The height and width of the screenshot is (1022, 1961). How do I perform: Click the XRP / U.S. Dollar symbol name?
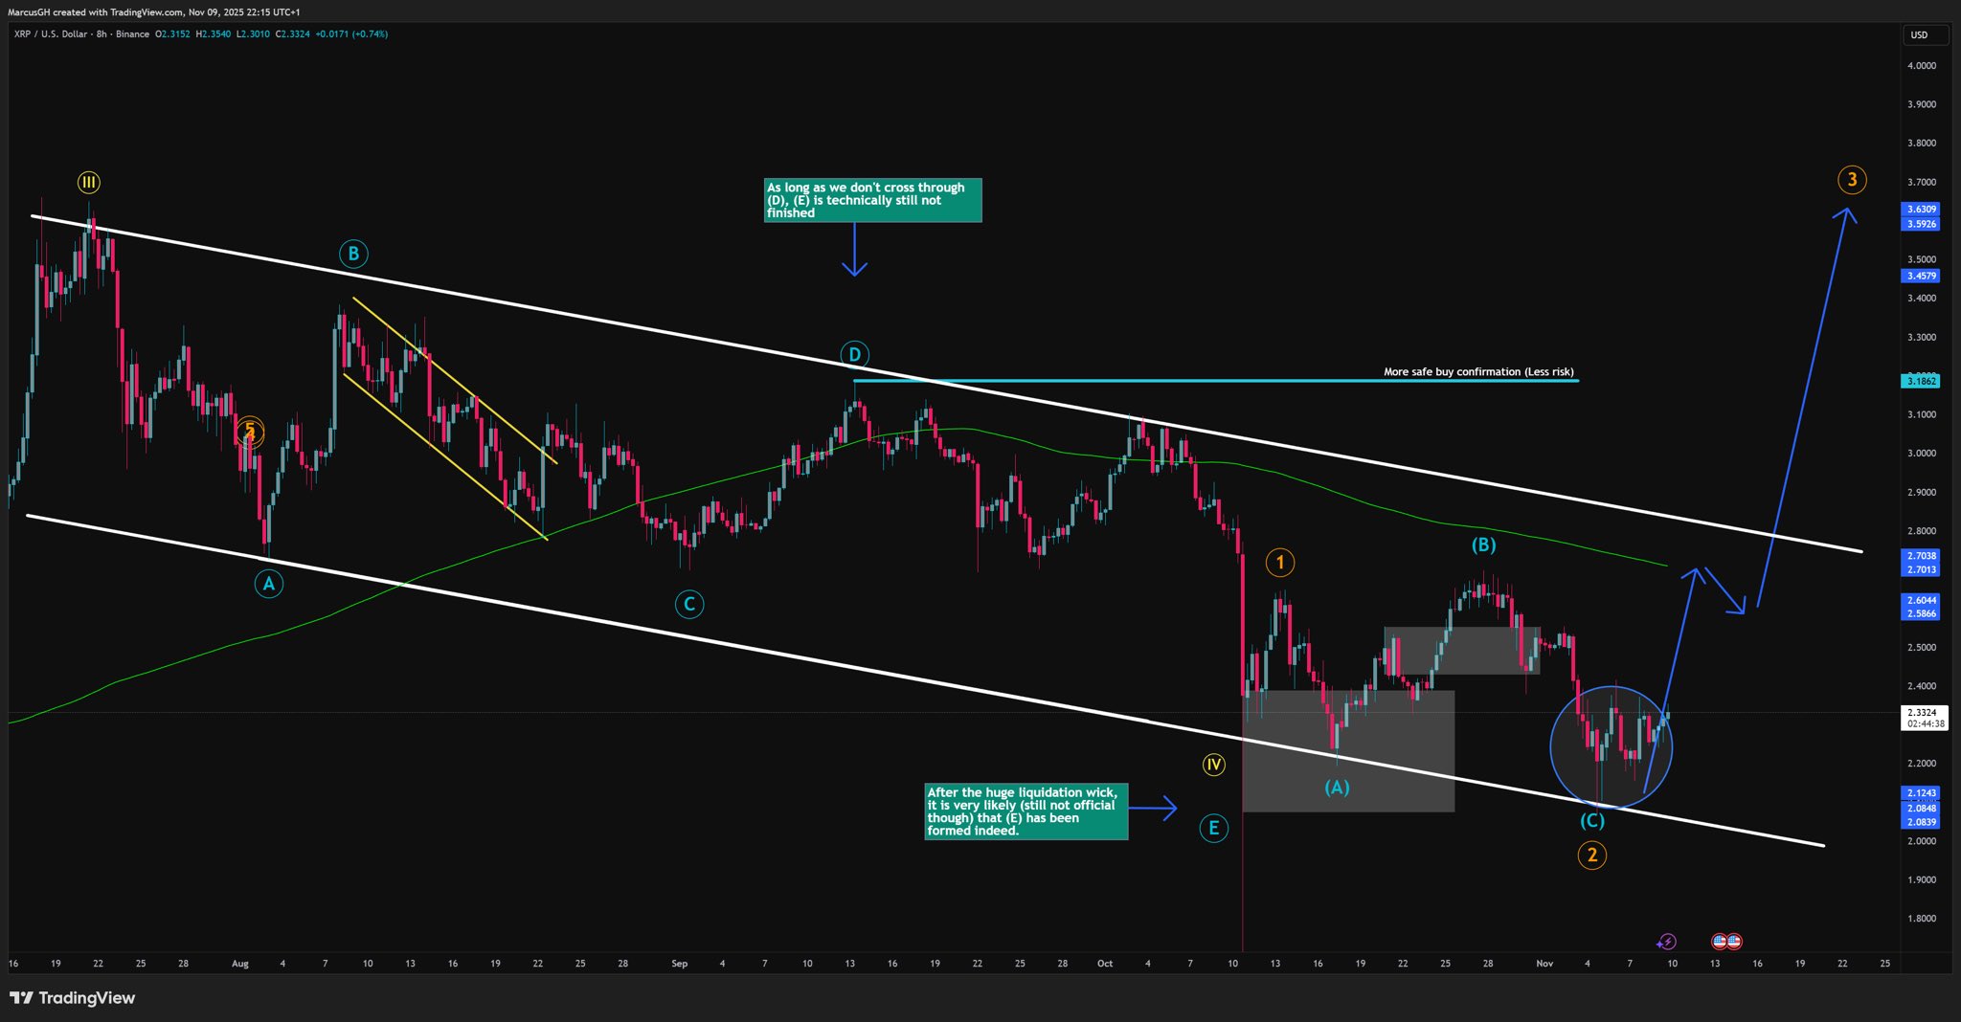click(x=51, y=33)
